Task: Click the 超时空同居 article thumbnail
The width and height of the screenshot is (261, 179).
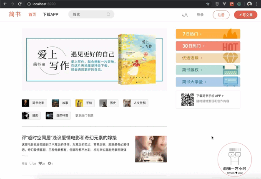Action: (151, 149)
